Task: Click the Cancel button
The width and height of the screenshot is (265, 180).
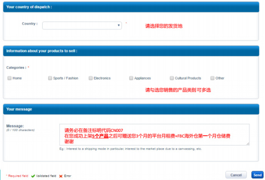Action: pos(236,175)
